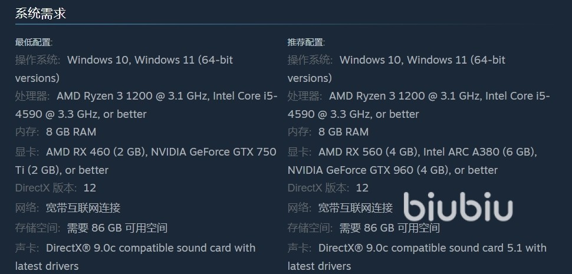Click 声卡 label in minimum column
Image resolution: width=572 pixels, height=274 pixels.
click(x=27, y=248)
